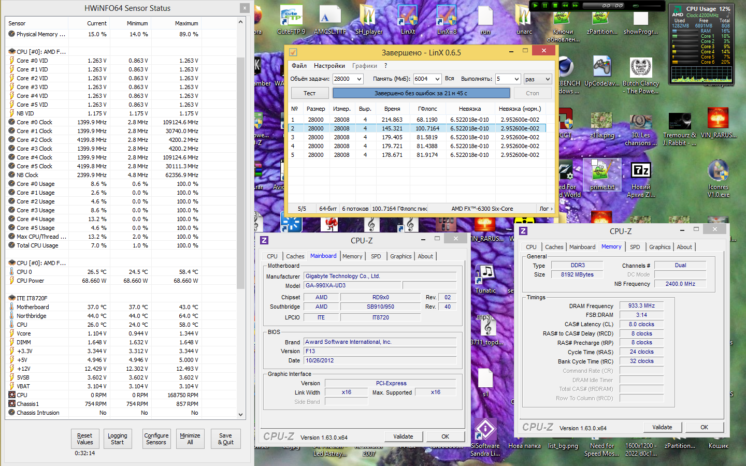
Task: Expand the LinX log with 'Лог ›'
Action: point(546,209)
